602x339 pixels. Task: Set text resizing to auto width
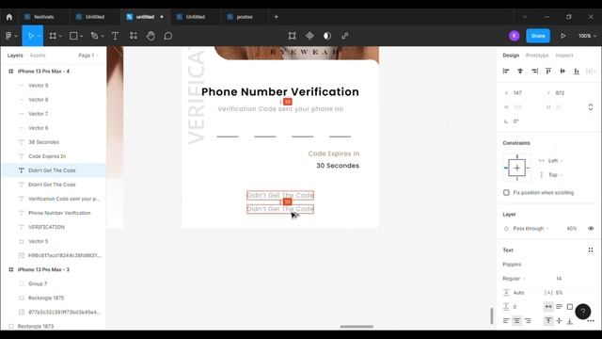point(548,307)
